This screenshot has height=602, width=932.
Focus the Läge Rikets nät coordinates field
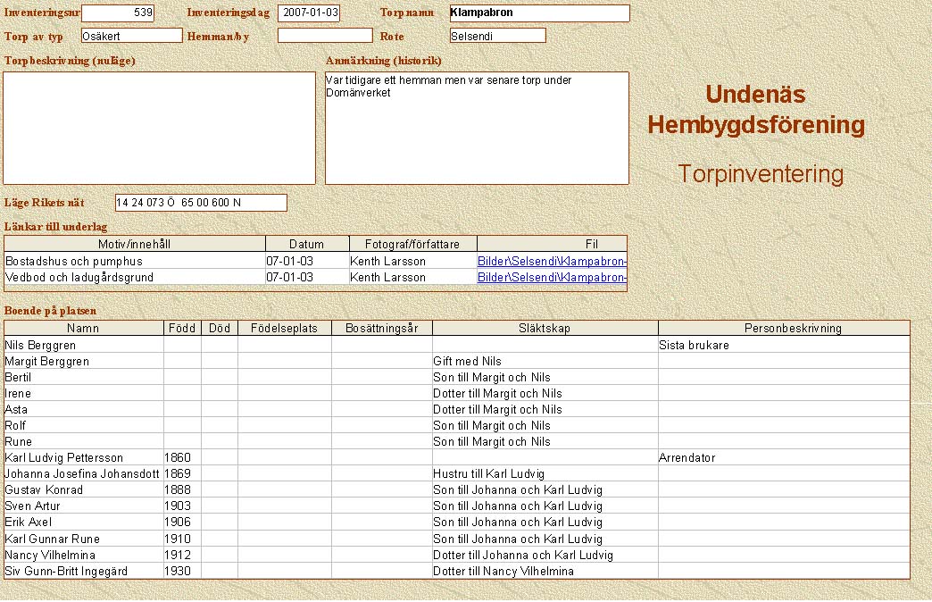pyautogui.click(x=201, y=203)
